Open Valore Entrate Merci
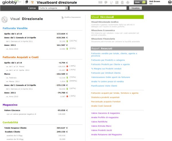The width and height of the screenshot is (172, 141). [101, 126]
